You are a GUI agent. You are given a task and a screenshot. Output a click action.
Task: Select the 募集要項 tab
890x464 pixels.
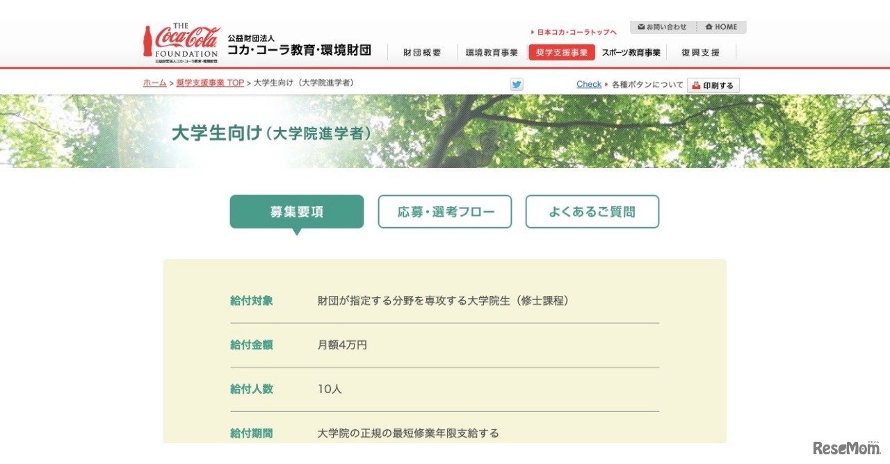296,212
